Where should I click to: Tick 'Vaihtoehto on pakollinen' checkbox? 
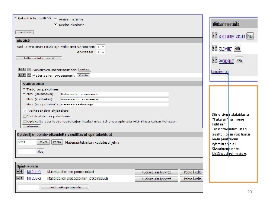[x=25, y=116]
